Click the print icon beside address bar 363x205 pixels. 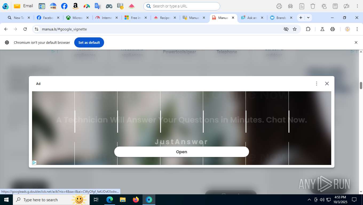point(333,29)
